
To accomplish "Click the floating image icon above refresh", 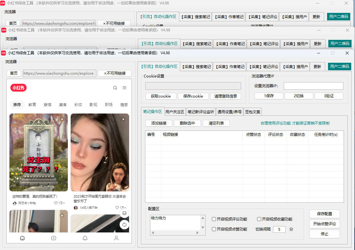I will click(x=124, y=213).
